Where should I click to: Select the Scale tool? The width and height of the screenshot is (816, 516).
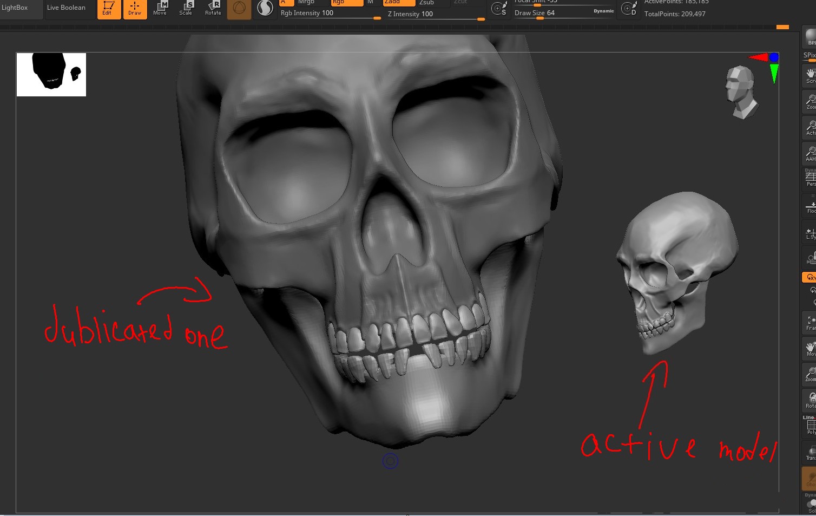coord(186,8)
